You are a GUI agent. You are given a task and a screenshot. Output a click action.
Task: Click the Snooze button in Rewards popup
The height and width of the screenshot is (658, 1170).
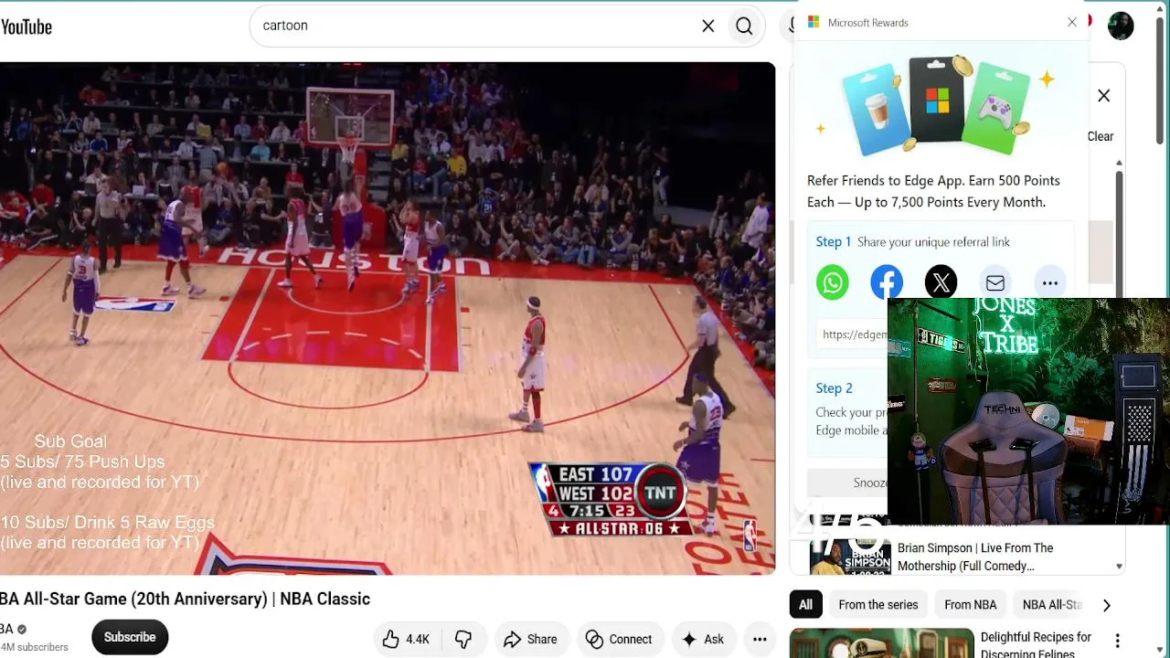[869, 483]
